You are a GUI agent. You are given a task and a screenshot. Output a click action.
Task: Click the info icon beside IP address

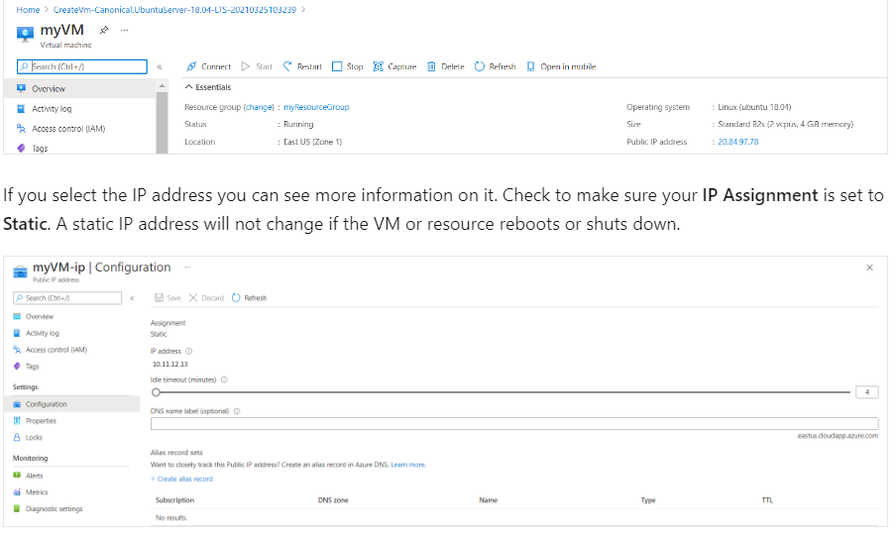tap(189, 352)
